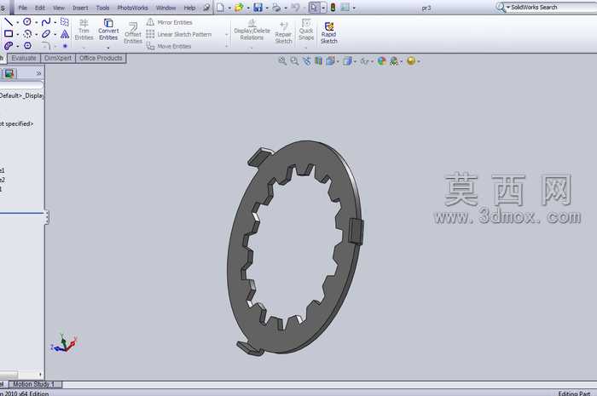Open the Arc tool dropdown arrow
Image resolution: width=597 pixels, height=396 pixels.
coord(36,35)
